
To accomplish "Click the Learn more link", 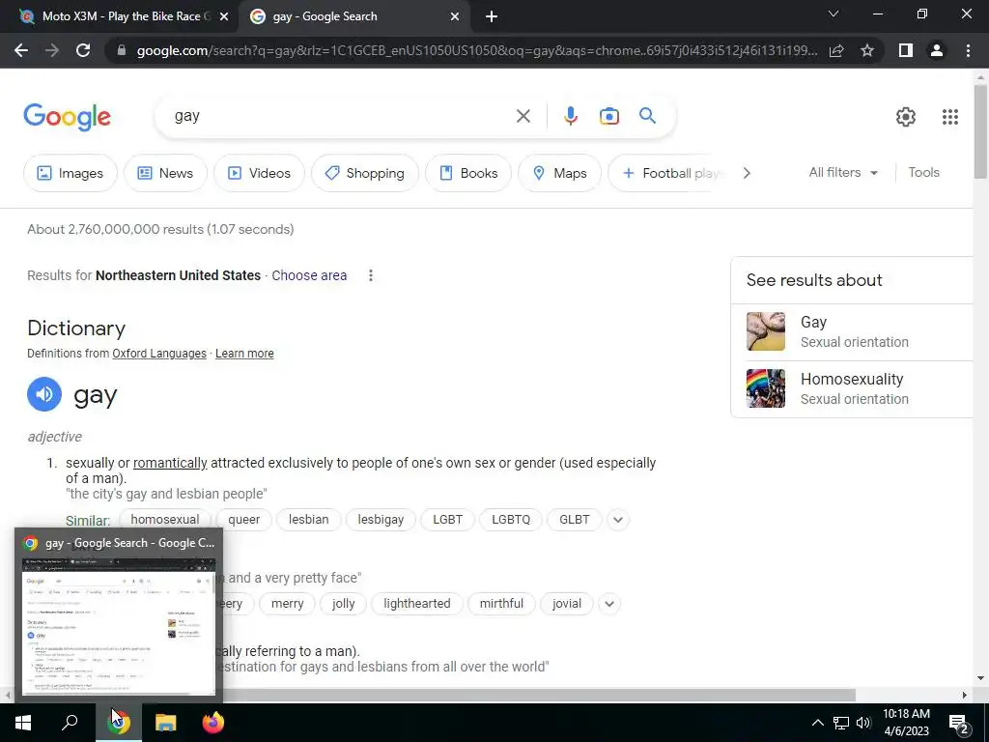I will tap(244, 354).
